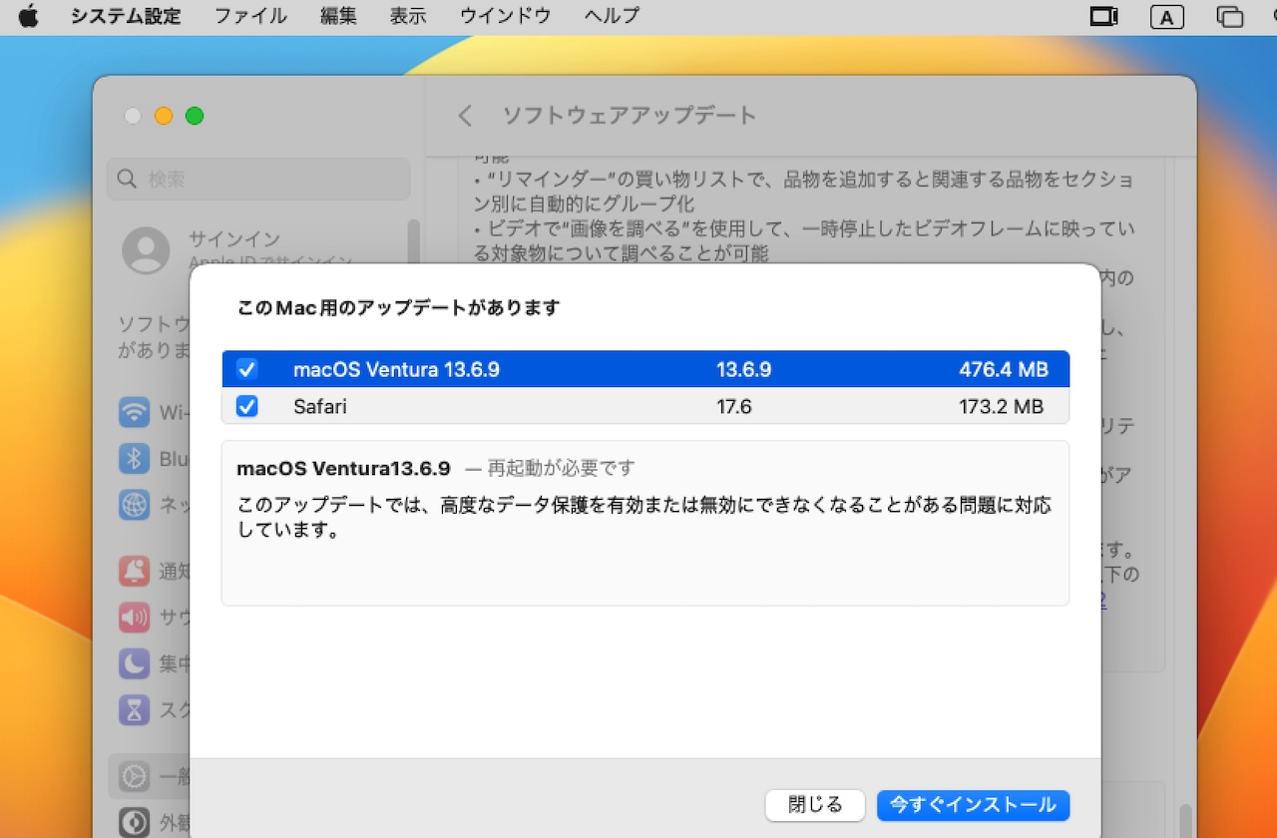Click the 今すぐインストール button
Image resolution: width=1277 pixels, height=838 pixels.
973,805
